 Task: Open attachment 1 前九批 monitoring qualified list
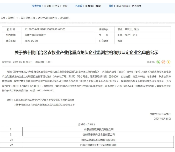pos(44,100)
